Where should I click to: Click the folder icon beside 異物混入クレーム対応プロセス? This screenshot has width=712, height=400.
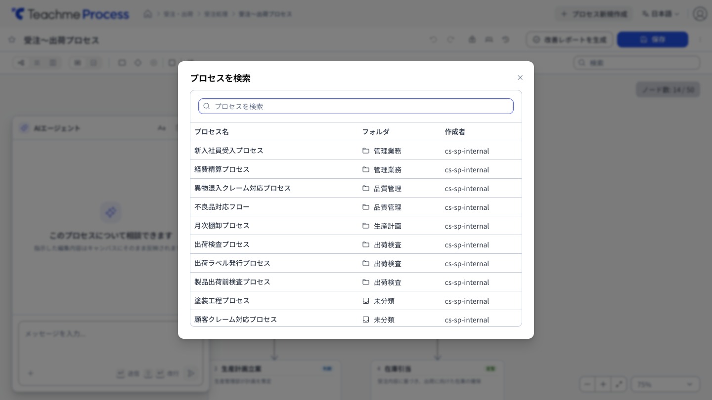pyautogui.click(x=366, y=188)
